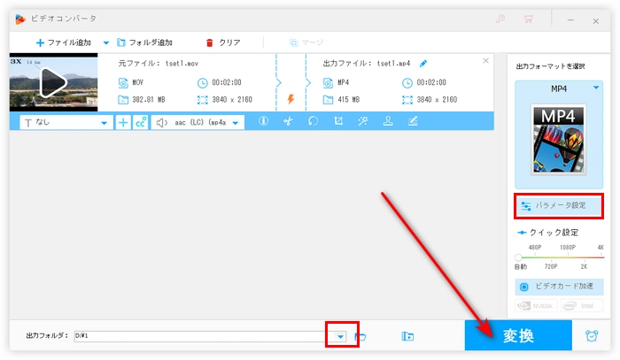Open the rotate tool

[314, 121]
